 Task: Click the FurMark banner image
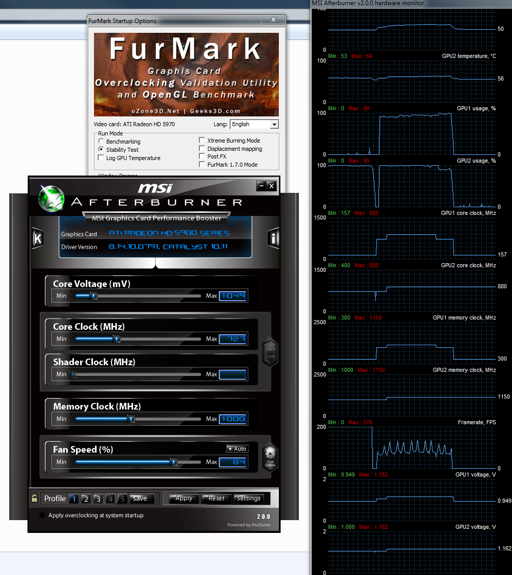tap(186, 74)
